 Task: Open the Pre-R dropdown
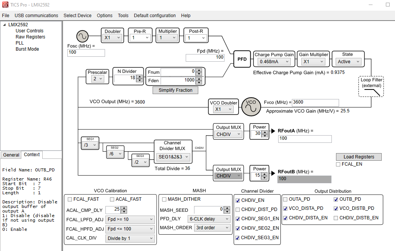(x=140, y=38)
